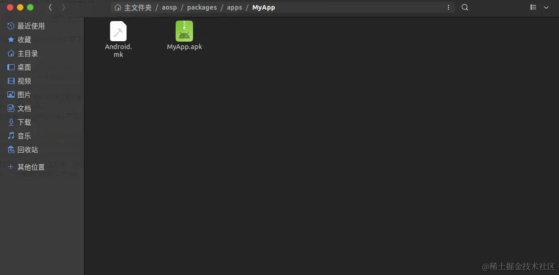Switch to list view icon
Image resolution: width=559 pixels, height=275 pixels.
533,7
